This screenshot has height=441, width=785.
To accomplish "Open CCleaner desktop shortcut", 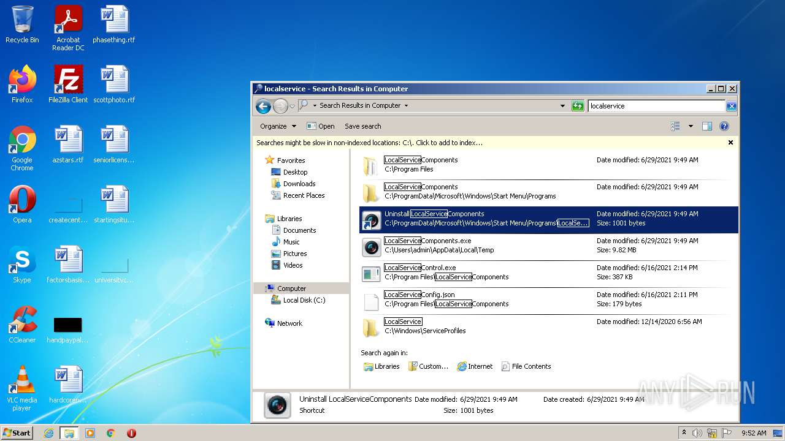I will 22,325.
